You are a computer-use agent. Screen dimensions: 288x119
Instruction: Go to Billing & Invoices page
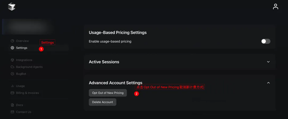tap(27, 93)
